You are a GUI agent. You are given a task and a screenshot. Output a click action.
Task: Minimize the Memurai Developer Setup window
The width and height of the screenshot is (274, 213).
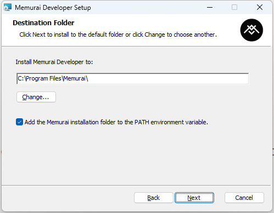210,8
